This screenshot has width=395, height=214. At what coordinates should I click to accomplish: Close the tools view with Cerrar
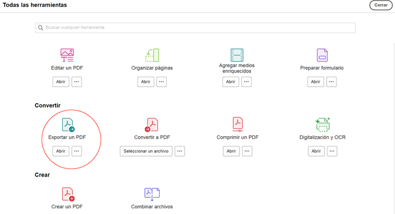(x=381, y=5)
